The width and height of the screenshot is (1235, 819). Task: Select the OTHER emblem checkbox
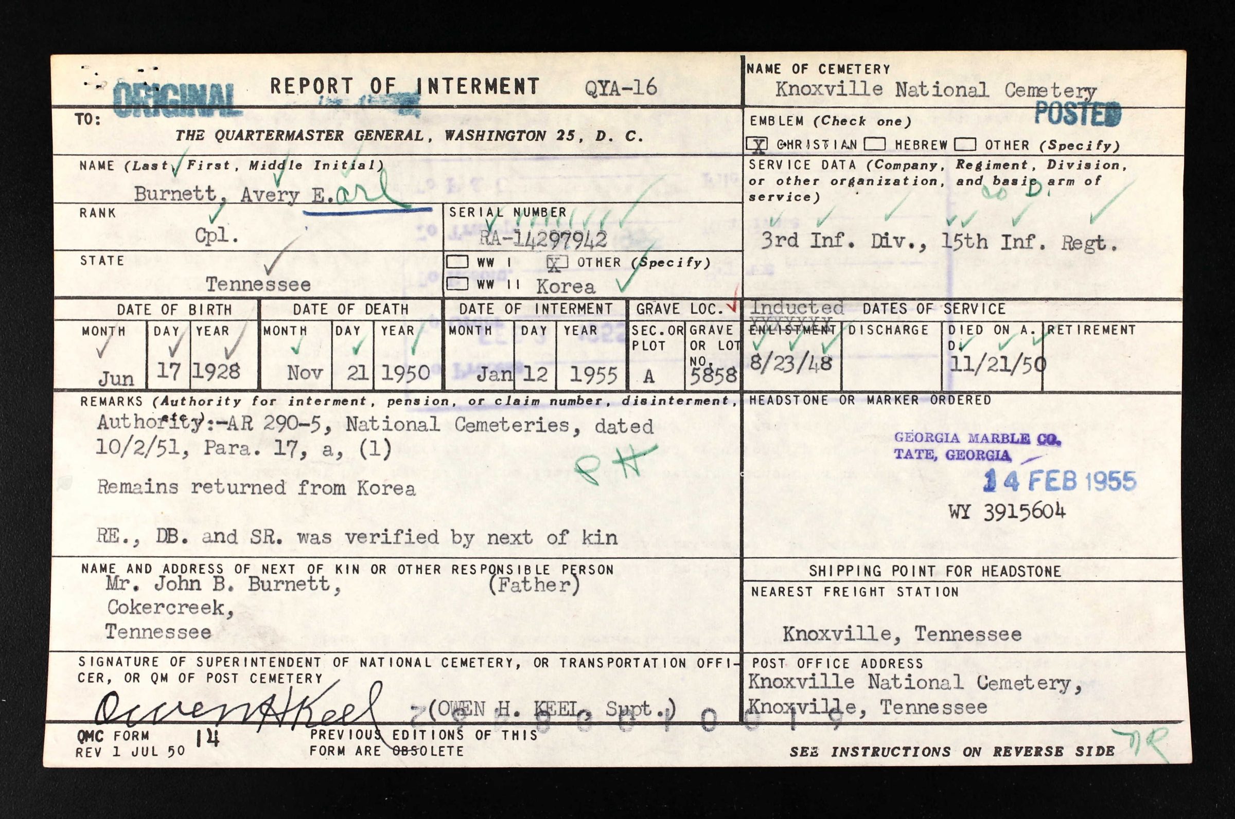965,143
